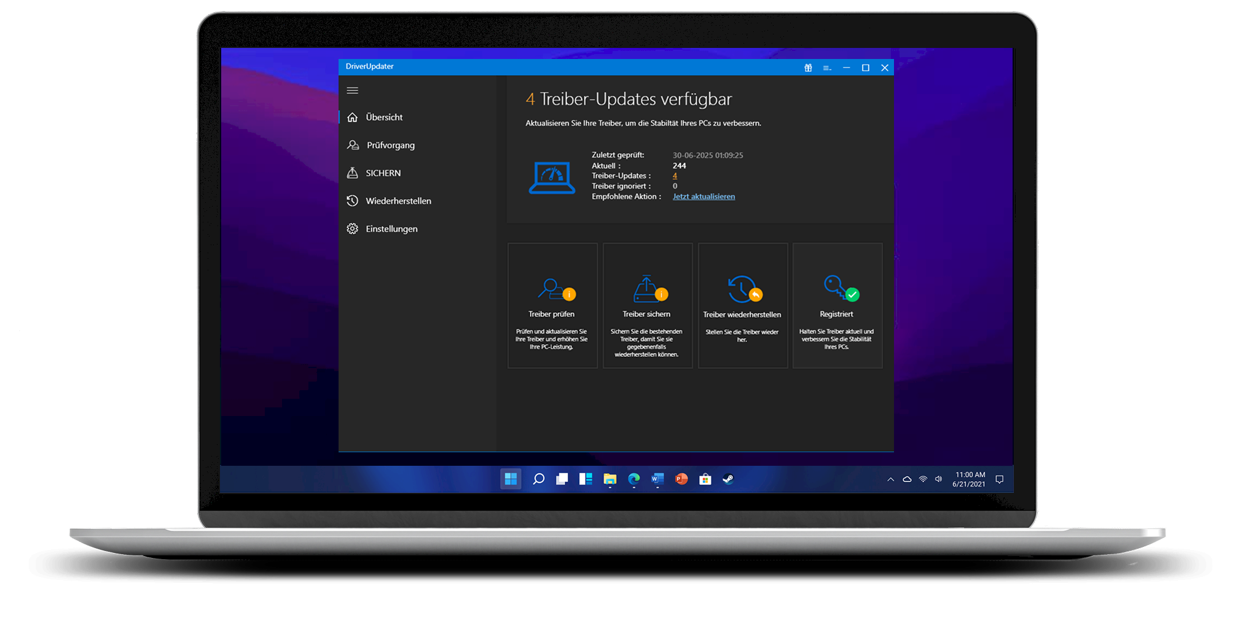Go to SICHERN in the sidebar
Screen dimensions: 1235x628
(383, 173)
